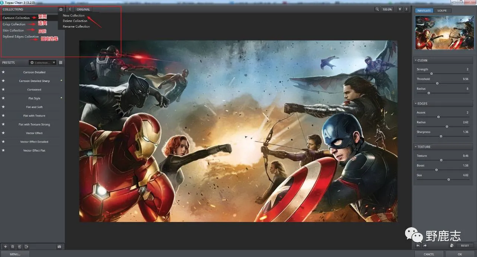The width and height of the screenshot is (477, 257).
Task: Click the 100.0% zoom value field
Action: tap(387, 9)
